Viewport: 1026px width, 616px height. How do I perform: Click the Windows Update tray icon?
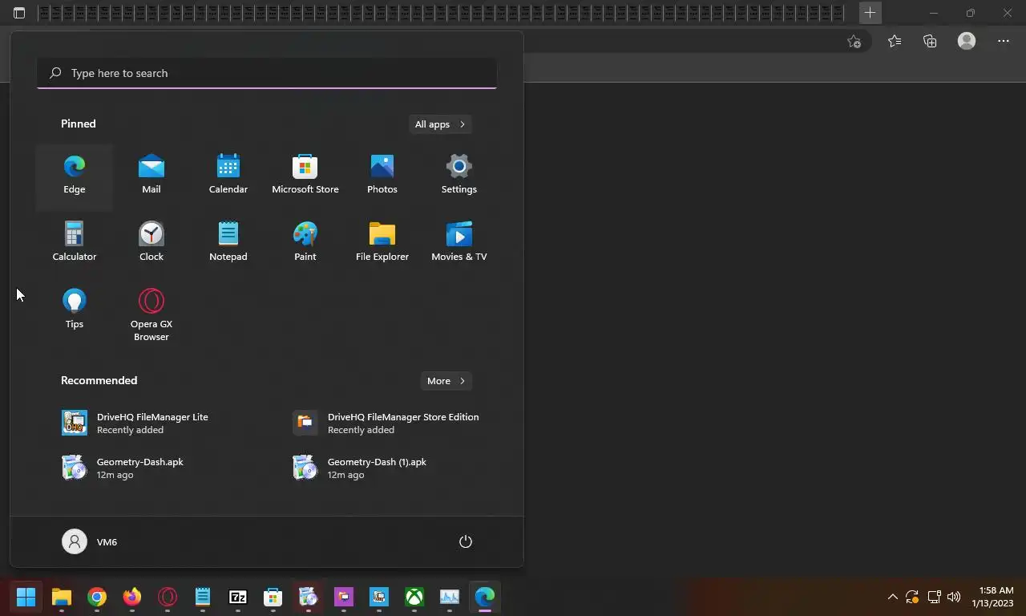point(912,597)
